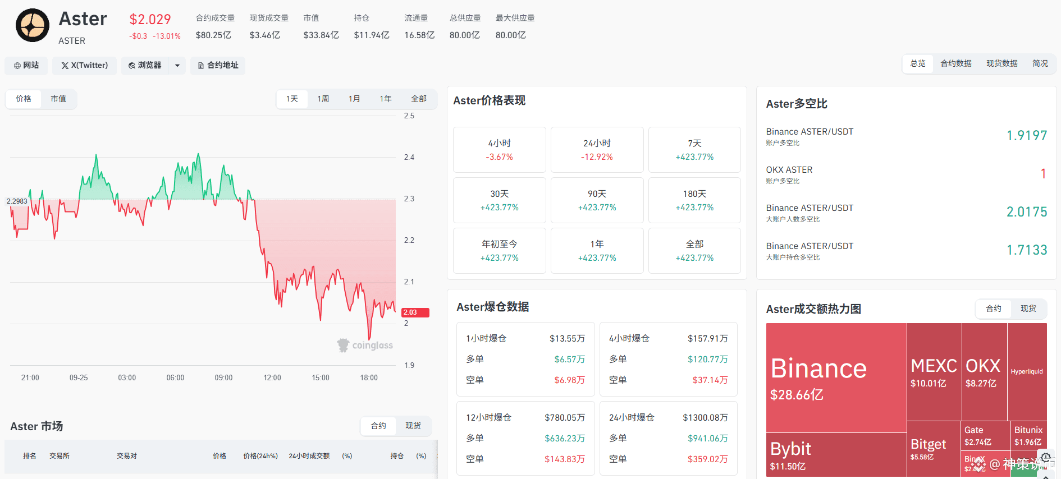Switch the heatmap to 现货
The image size is (1061, 479).
click(x=1028, y=308)
